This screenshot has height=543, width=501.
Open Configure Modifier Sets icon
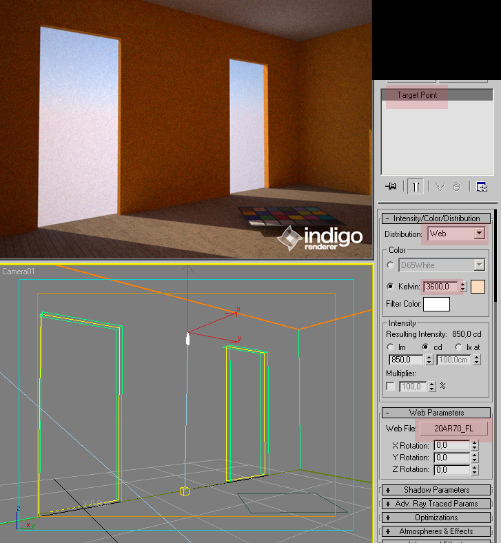pyautogui.click(x=482, y=187)
